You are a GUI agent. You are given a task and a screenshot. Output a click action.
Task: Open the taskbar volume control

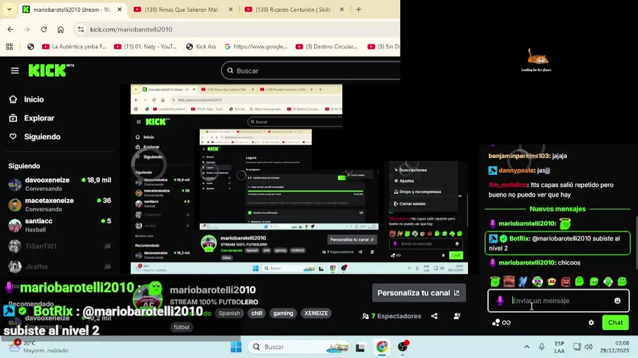pos(589,347)
